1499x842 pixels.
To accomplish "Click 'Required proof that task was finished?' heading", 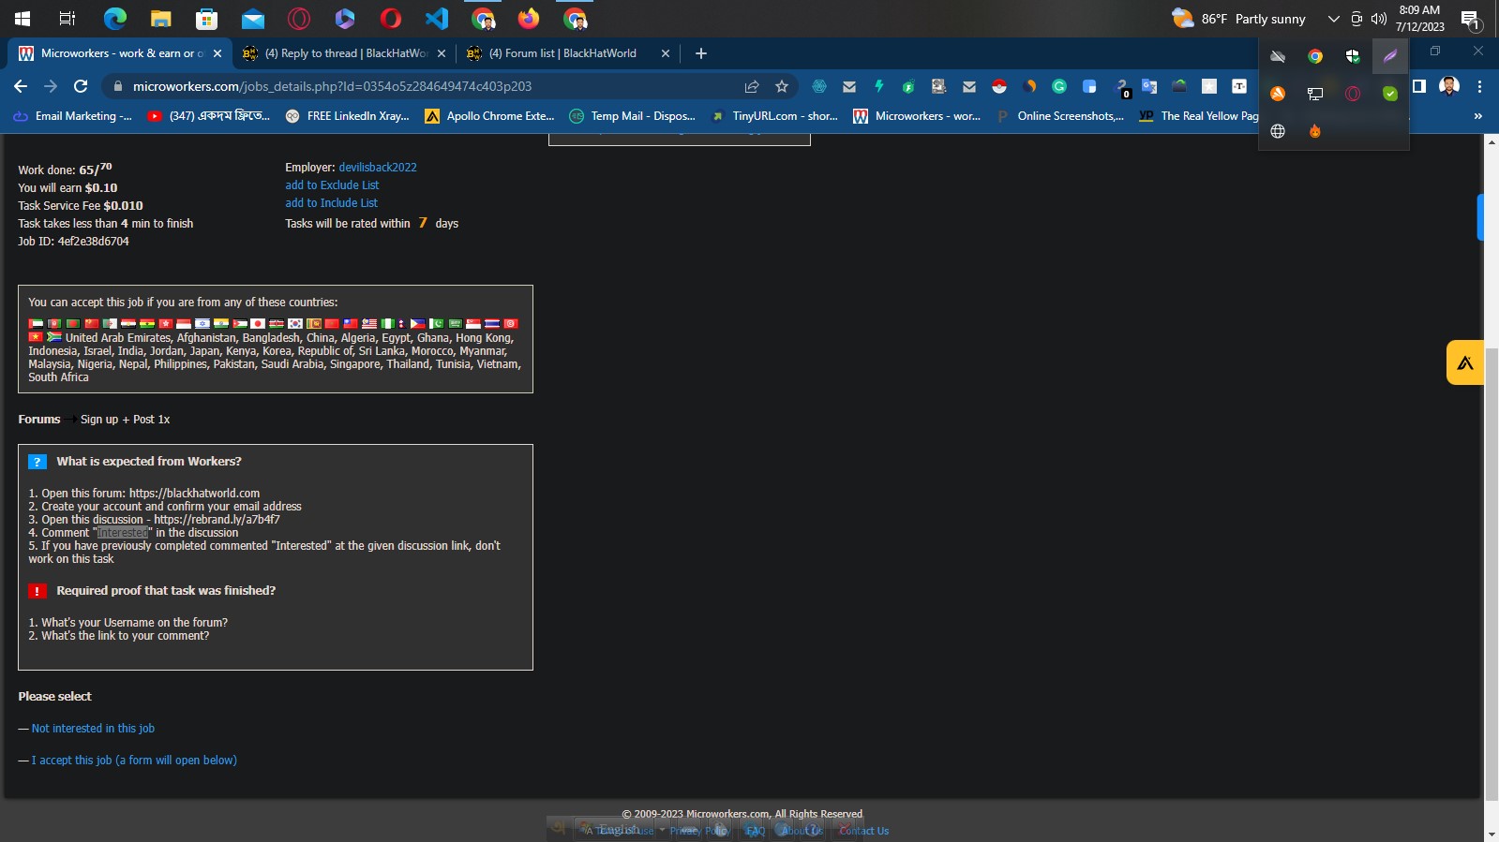I will (x=166, y=591).
